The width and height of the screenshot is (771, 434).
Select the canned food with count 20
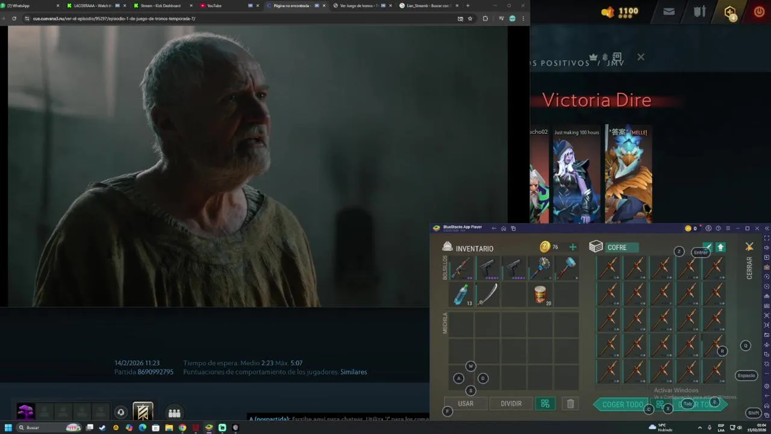coord(541,295)
